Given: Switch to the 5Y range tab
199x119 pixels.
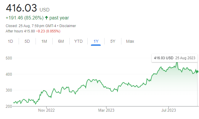Looking at the screenshot, I should click(x=113, y=41).
